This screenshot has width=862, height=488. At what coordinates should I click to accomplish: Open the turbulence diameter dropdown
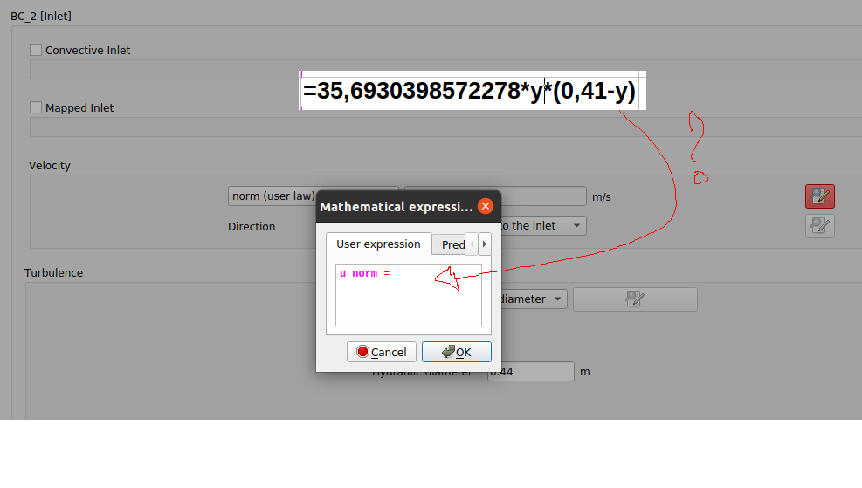click(533, 299)
